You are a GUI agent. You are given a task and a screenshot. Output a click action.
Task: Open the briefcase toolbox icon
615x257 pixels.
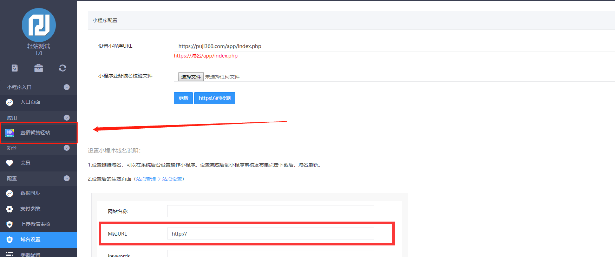click(39, 68)
